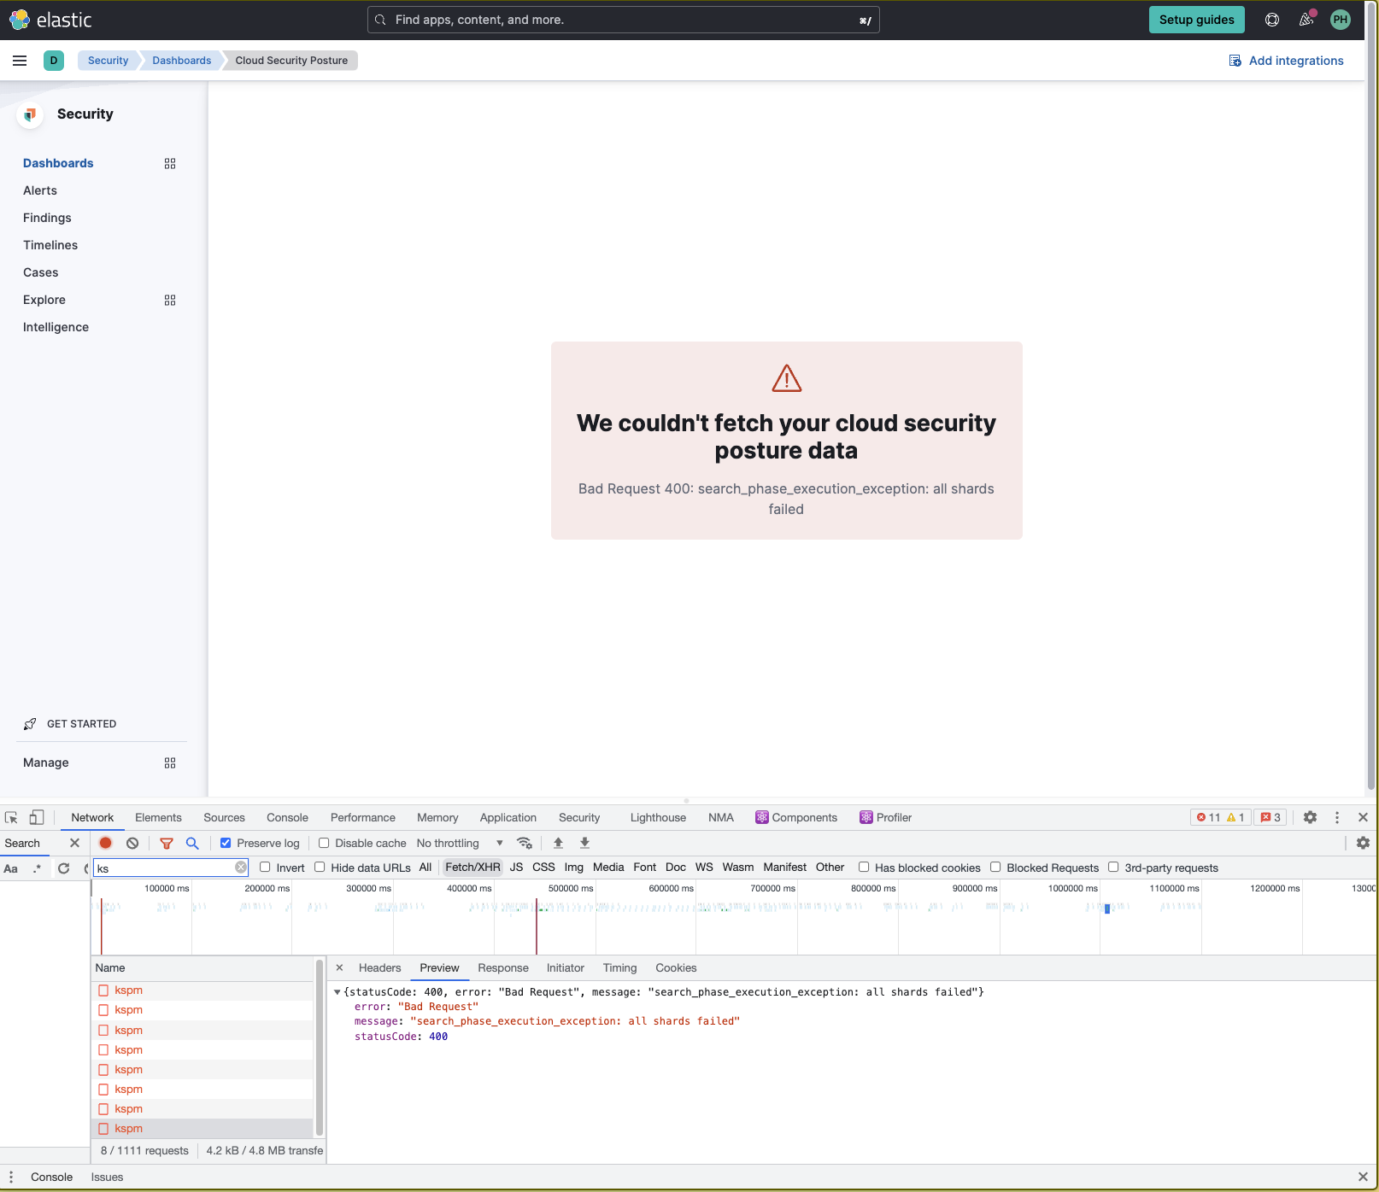The width and height of the screenshot is (1379, 1192).
Task: Open the Dashboards grid icon in sidebar
Action: click(x=170, y=163)
